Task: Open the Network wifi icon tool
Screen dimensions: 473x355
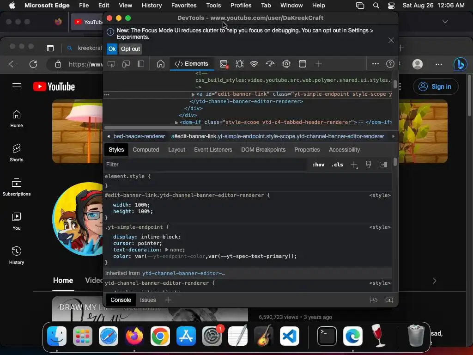Action: coord(255,64)
